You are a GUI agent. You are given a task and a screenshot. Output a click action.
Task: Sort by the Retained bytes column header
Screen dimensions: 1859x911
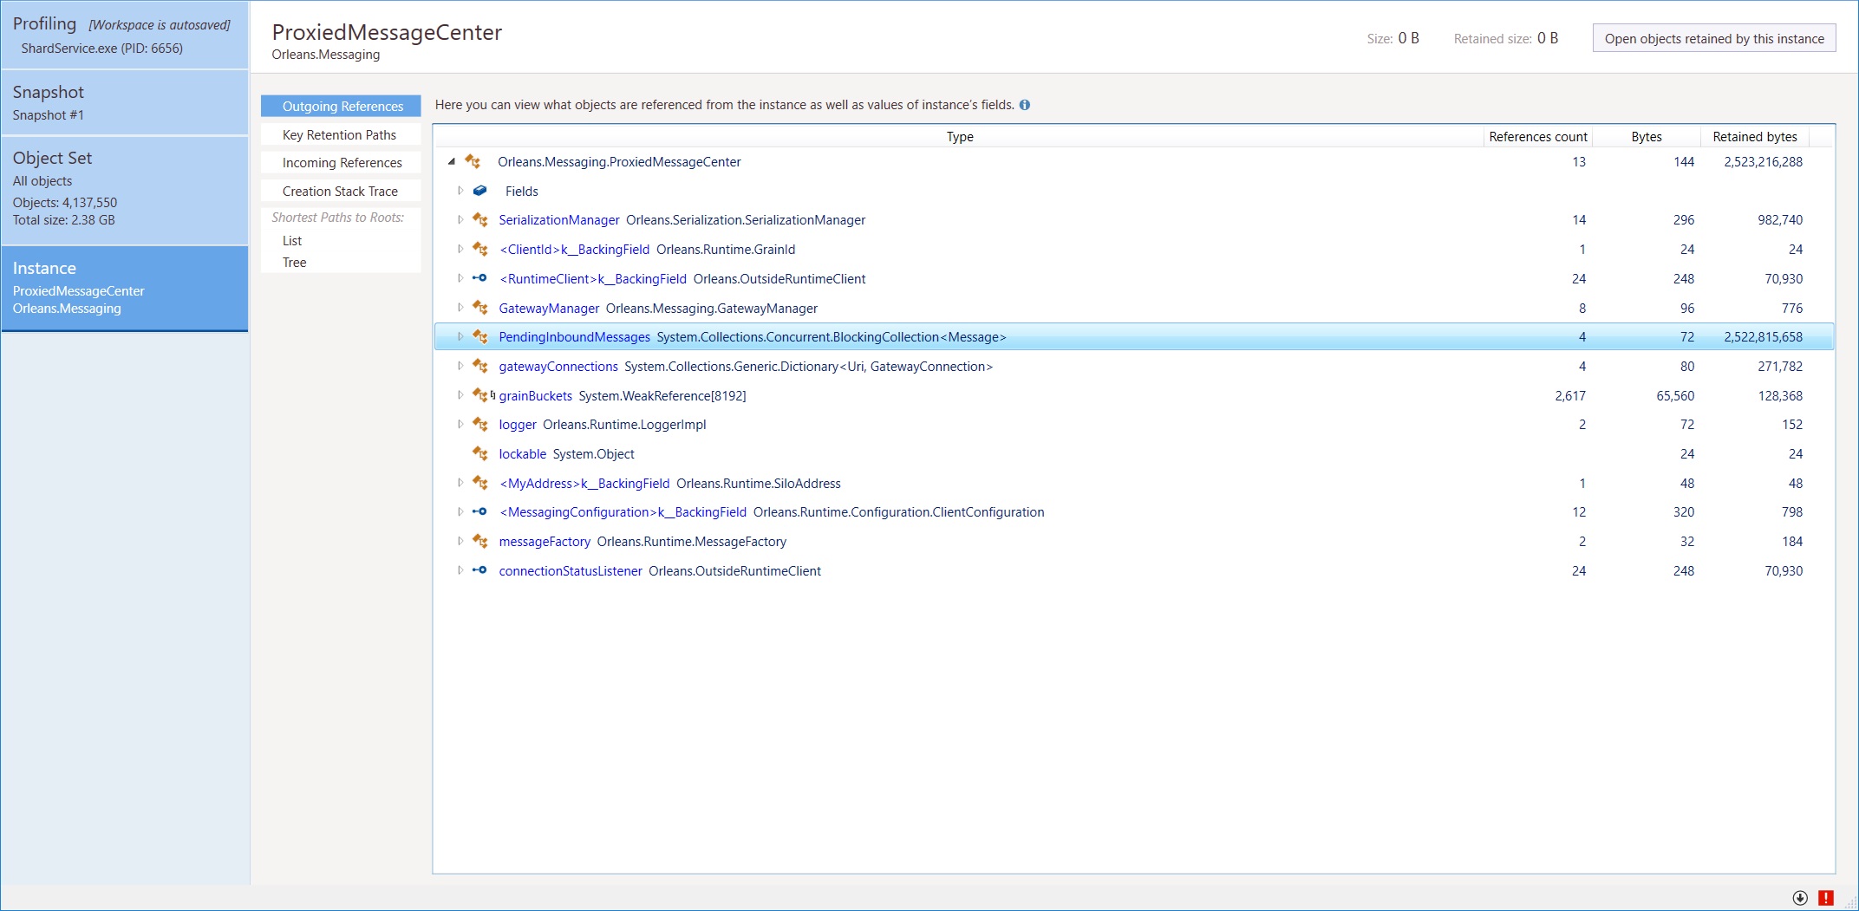coord(1755,136)
